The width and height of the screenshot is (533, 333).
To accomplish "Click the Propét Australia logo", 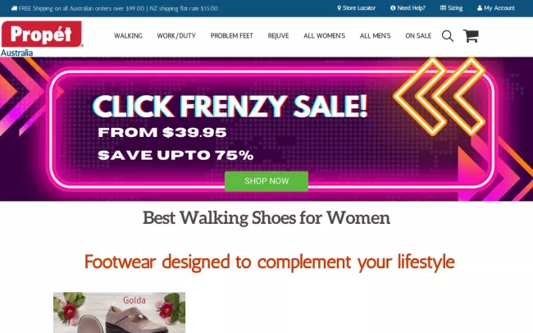I will [42, 39].
